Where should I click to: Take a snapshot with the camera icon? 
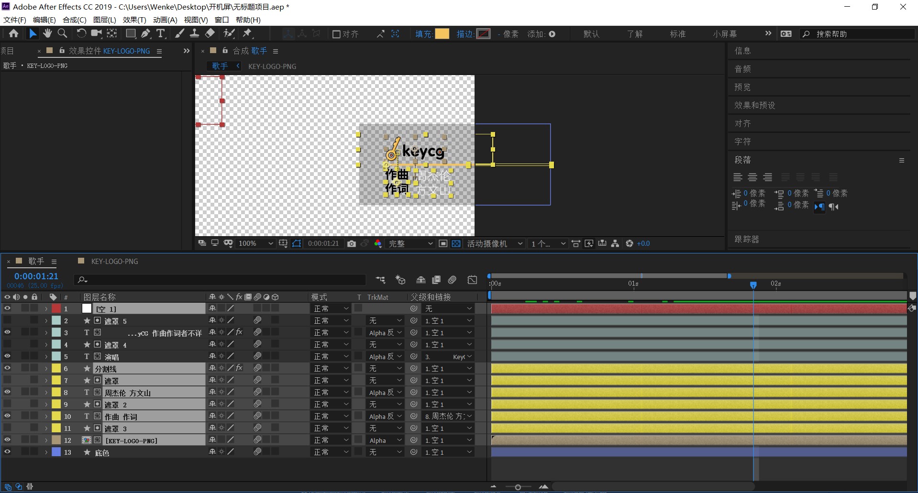click(x=352, y=244)
